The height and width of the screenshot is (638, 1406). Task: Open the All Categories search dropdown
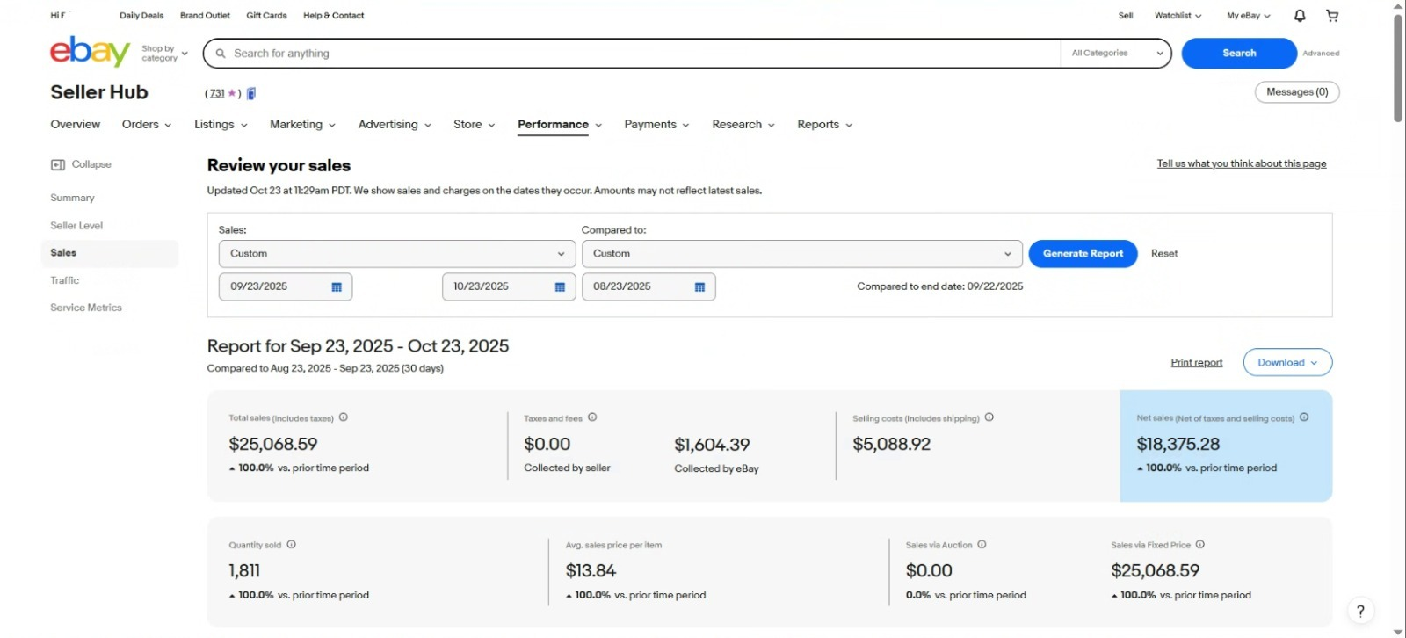1116,54
